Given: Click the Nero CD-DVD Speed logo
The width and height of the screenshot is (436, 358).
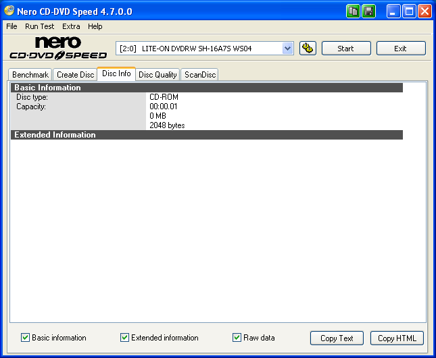Looking at the screenshot, I should (58, 48).
